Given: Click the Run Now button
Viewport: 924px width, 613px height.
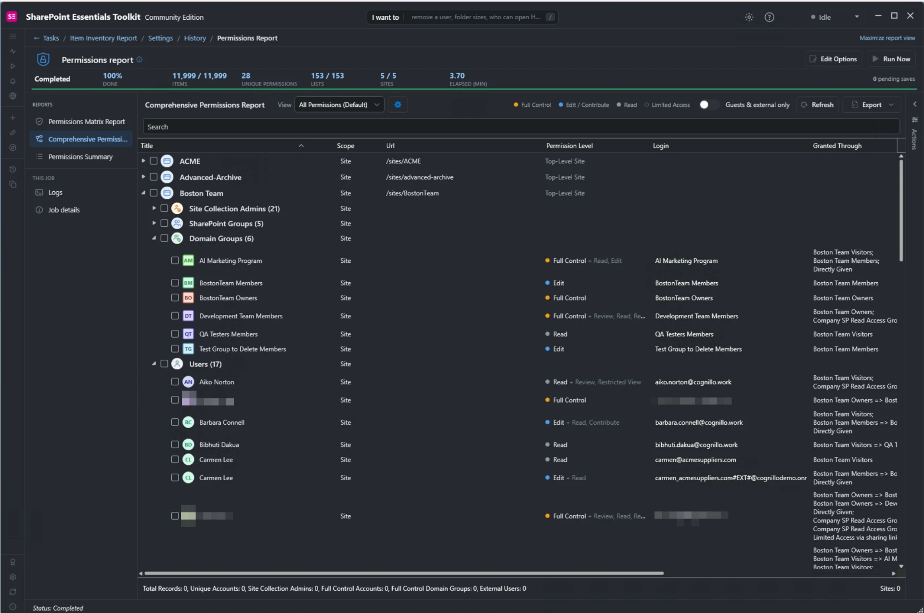Looking at the screenshot, I should click(x=891, y=59).
